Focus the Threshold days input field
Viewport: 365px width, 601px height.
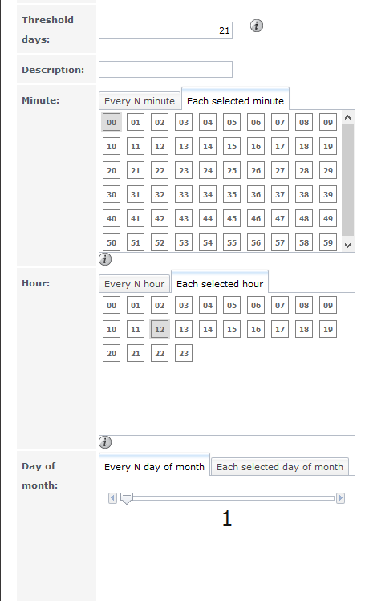pos(165,30)
